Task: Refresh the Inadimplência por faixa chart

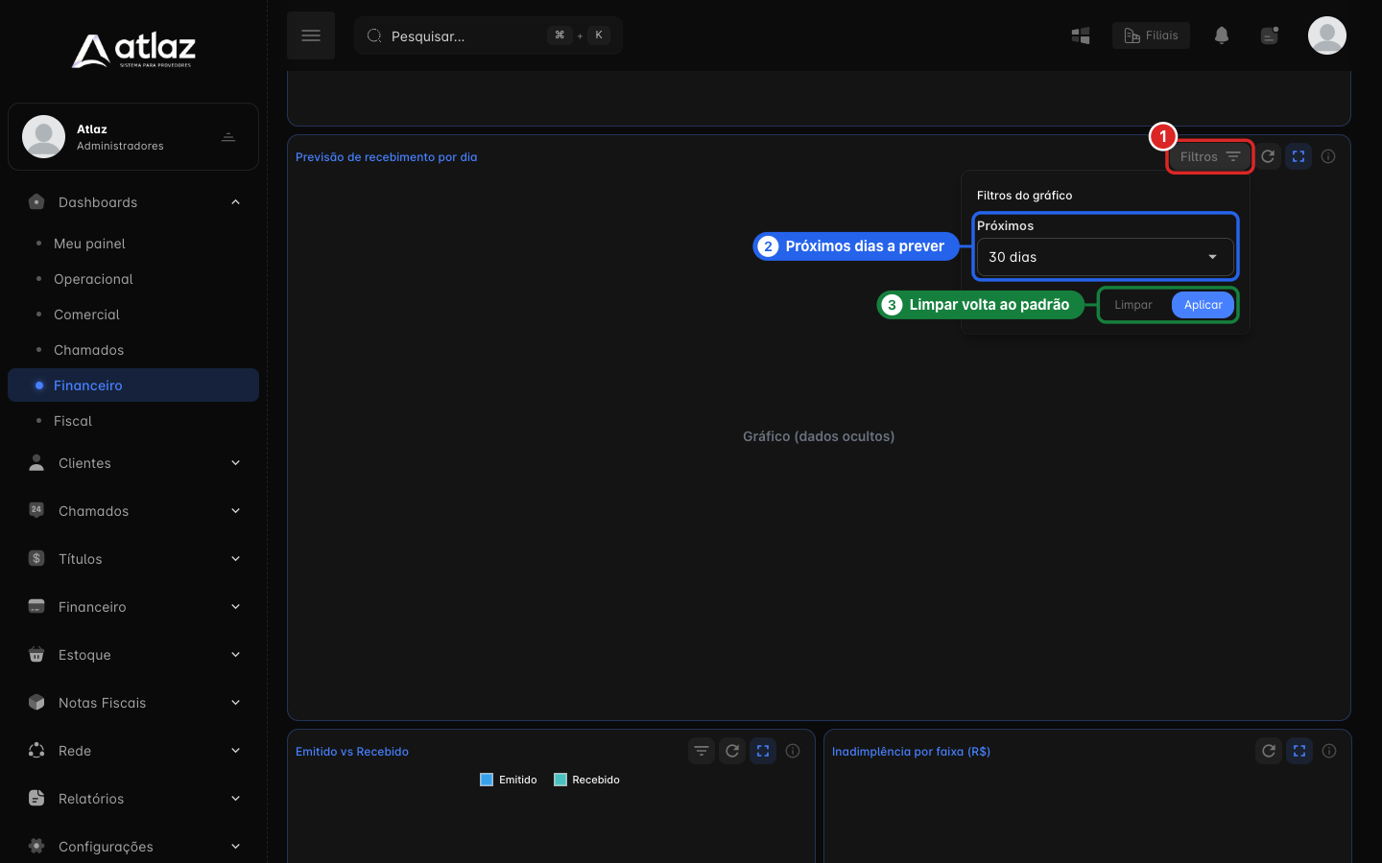Action: 1269,751
